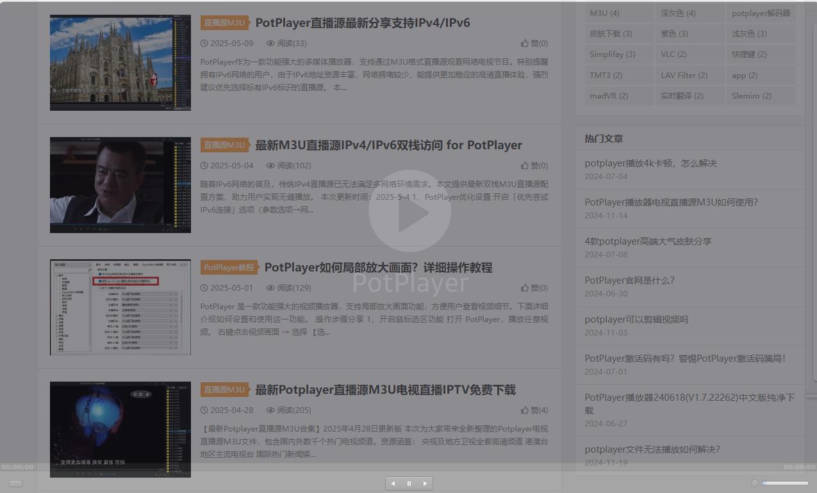This screenshot has height=493, width=817.
Task: Click the eye icon next to 阅读(205)
Action: (x=270, y=410)
